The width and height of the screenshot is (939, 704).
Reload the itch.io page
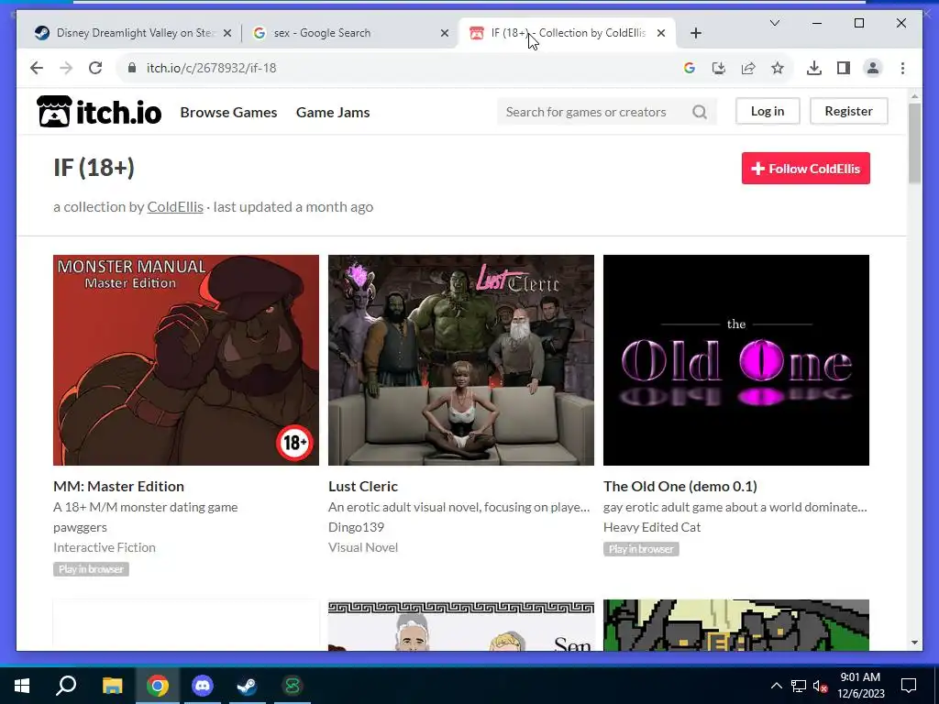click(x=95, y=68)
